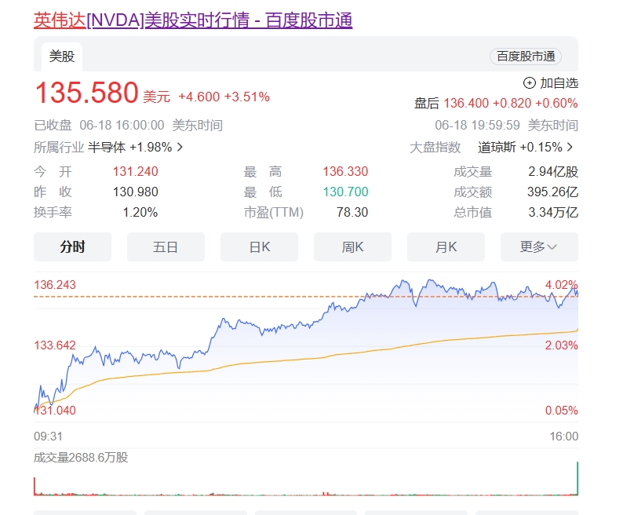Click the 4.02% chart axis label

(562, 285)
